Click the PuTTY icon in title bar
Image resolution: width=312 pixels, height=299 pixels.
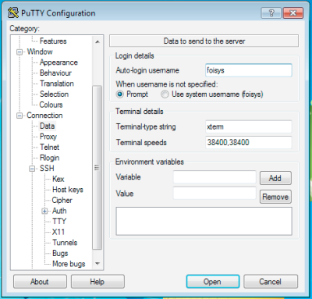[x=13, y=12]
